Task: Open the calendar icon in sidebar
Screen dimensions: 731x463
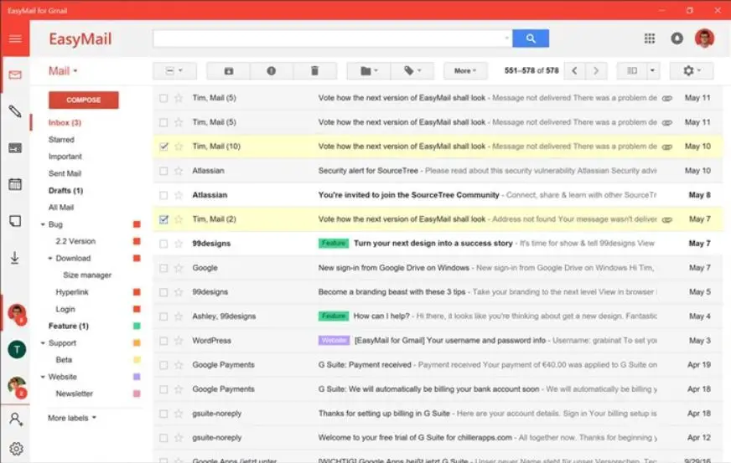Action: point(15,184)
